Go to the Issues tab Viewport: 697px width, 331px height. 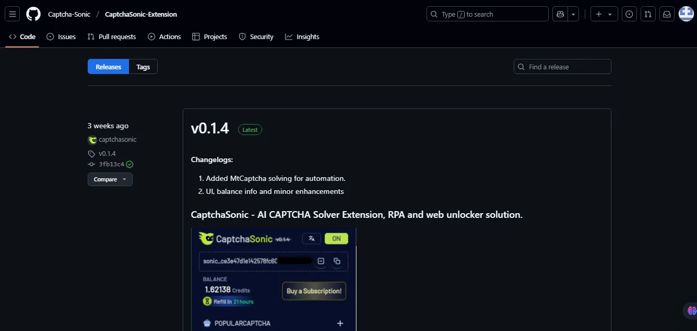pyautogui.click(x=61, y=36)
